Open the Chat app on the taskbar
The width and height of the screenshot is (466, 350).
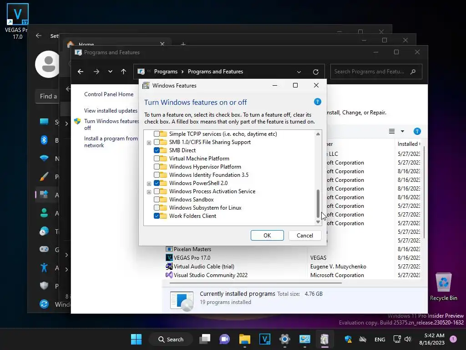(225, 339)
